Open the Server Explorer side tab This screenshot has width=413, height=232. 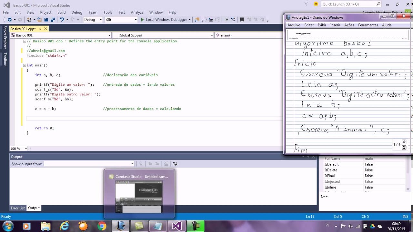coord(5,37)
